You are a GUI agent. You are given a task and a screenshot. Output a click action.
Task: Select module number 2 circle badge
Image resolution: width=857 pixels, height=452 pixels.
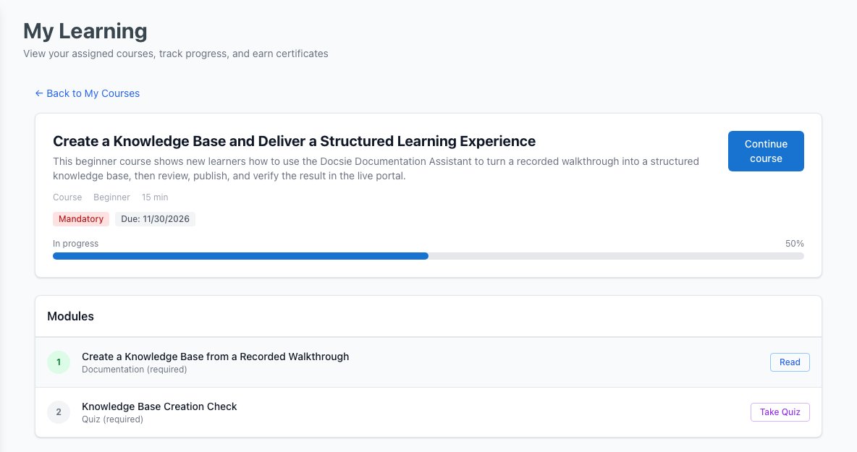pos(59,412)
